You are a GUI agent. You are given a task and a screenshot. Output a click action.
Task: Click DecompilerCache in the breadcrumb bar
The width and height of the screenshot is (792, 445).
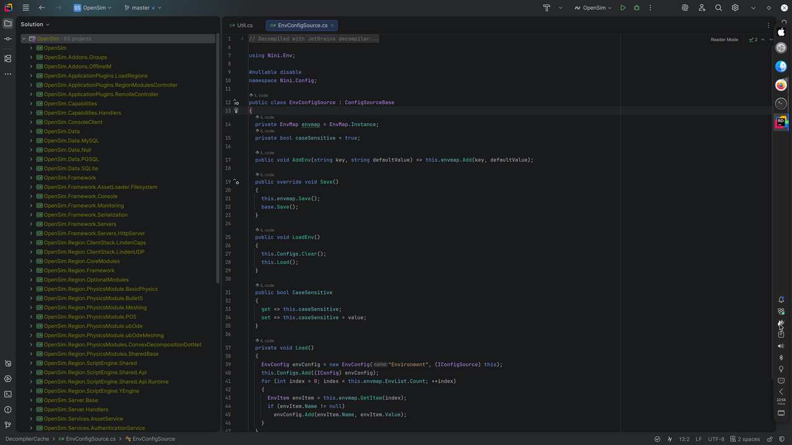(x=27, y=439)
